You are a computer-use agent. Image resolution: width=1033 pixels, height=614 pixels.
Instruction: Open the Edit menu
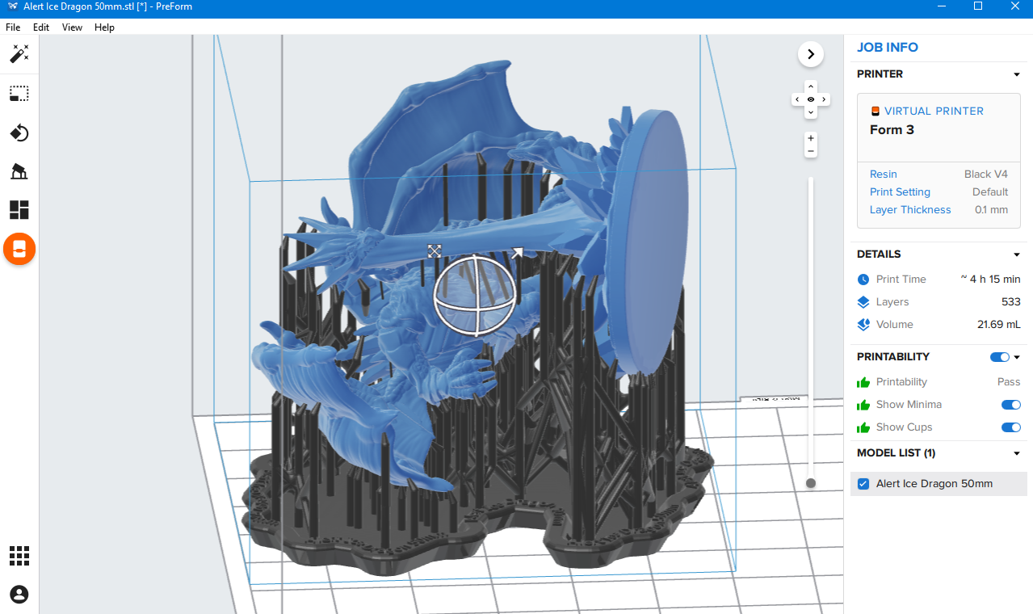pyautogui.click(x=41, y=27)
